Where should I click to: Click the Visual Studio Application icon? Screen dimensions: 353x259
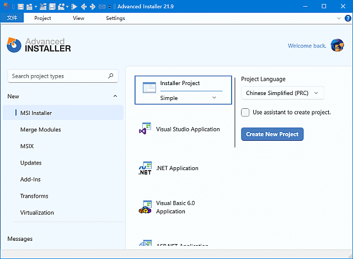pyautogui.click(x=145, y=129)
